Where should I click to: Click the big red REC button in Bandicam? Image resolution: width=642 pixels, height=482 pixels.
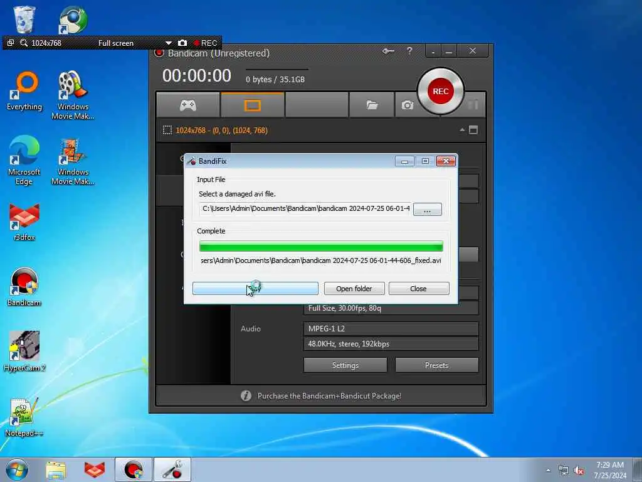coord(441,91)
